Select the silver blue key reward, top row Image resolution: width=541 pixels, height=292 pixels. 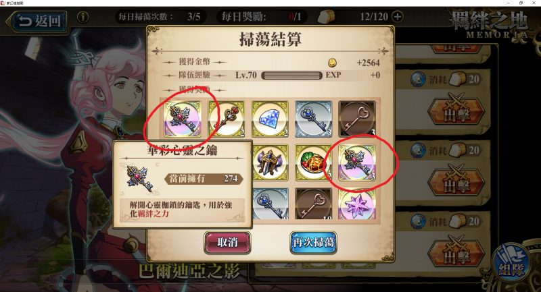point(313,119)
